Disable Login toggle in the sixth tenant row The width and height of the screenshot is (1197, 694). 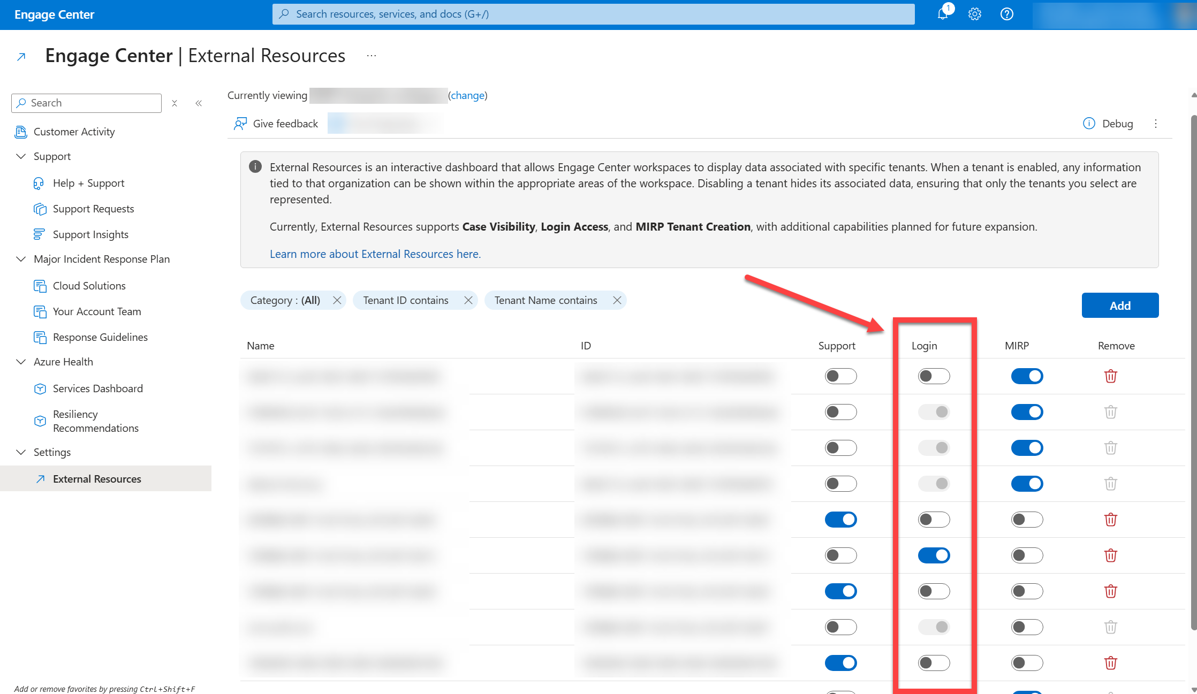[x=934, y=555]
